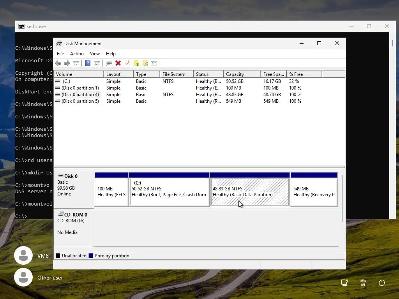Viewport: 399px width, 299px height.
Task: Click the folder with green arrow icon
Action: [x=136, y=63]
